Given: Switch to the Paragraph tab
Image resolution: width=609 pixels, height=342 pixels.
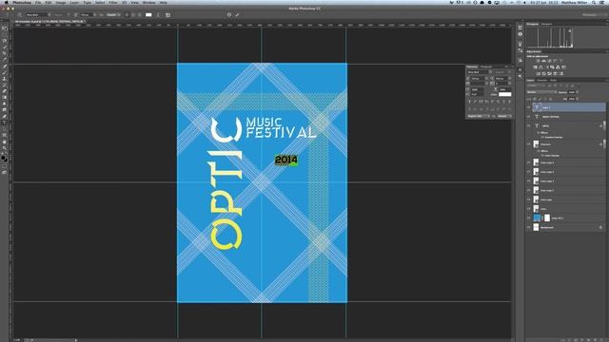Looking at the screenshot, I should pyautogui.click(x=486, y=66).
